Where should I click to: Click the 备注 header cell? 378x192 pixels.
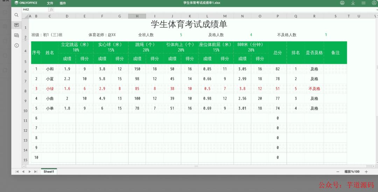coord(336,53)
